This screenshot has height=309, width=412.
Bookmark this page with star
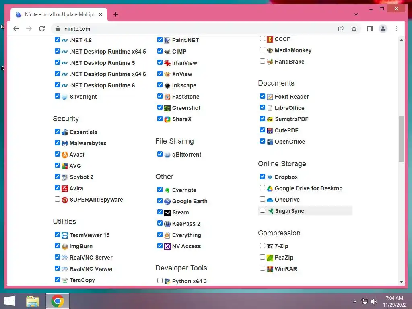coord(354,29)
